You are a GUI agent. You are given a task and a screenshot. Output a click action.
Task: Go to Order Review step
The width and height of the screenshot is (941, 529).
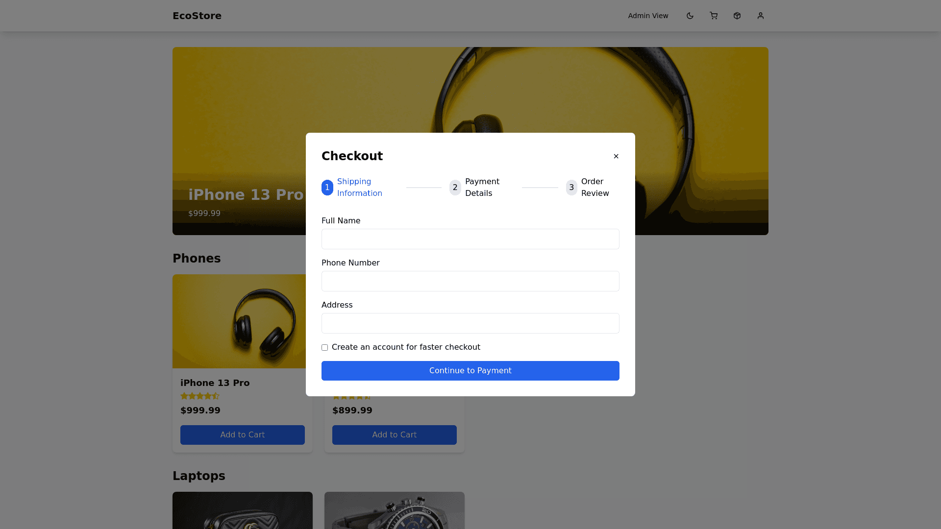click(x=594, y=188)
